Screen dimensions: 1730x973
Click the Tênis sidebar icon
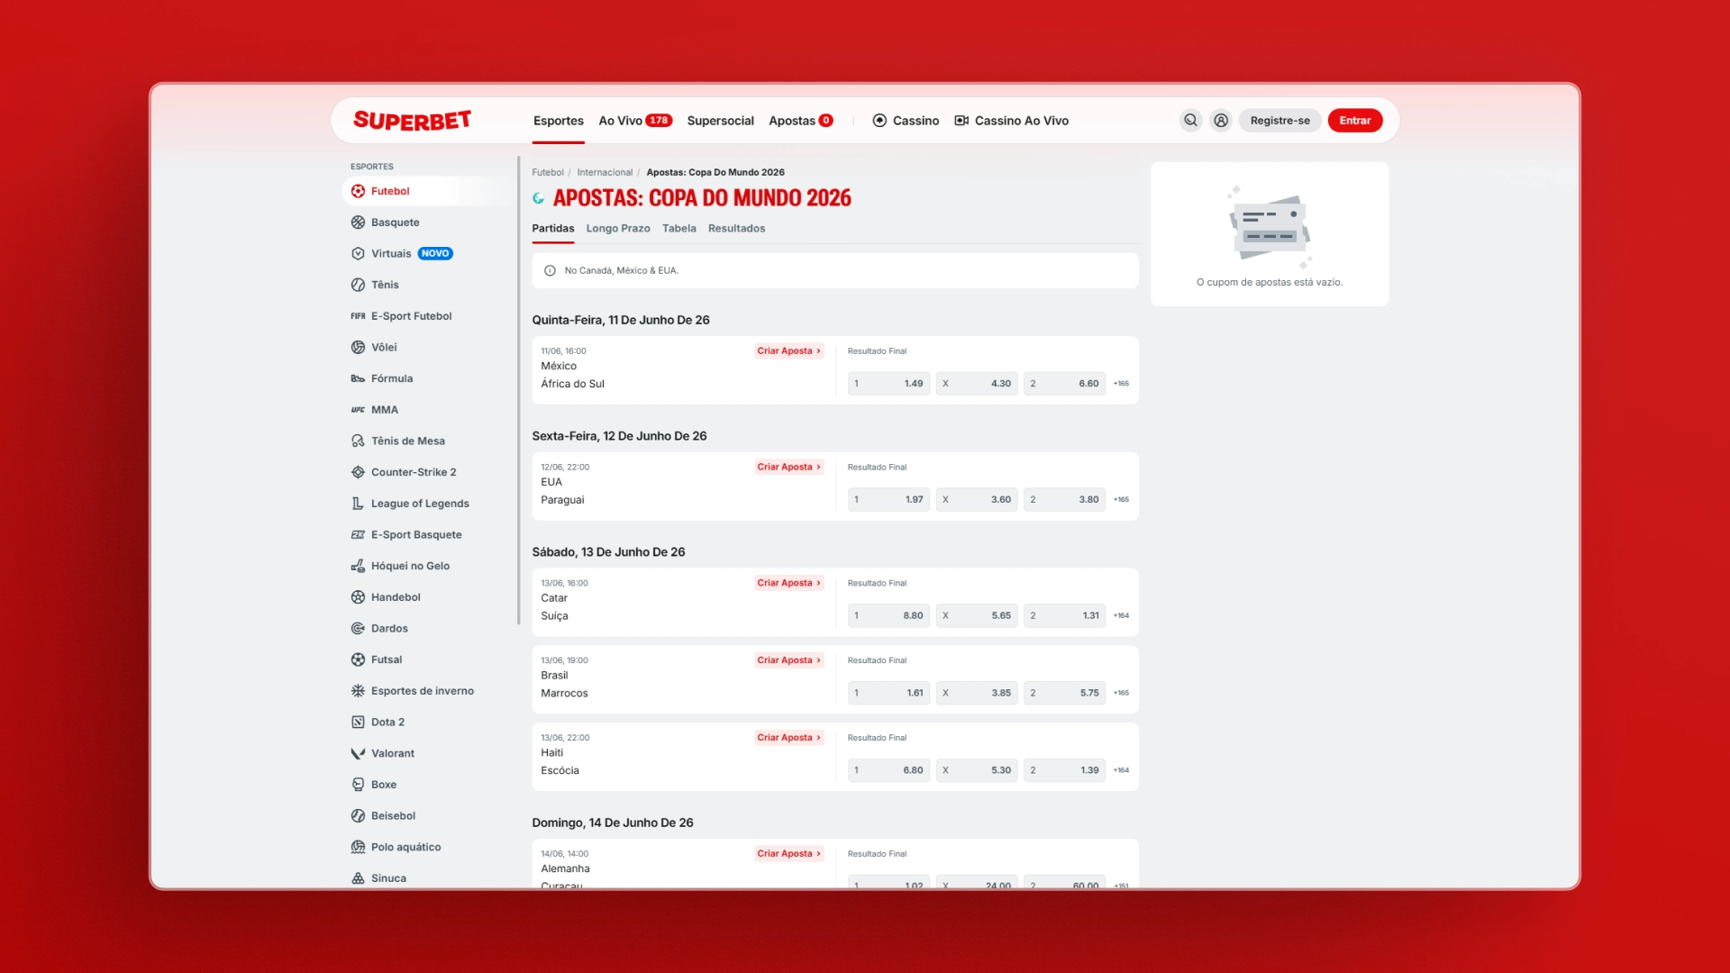click(358, 285)
